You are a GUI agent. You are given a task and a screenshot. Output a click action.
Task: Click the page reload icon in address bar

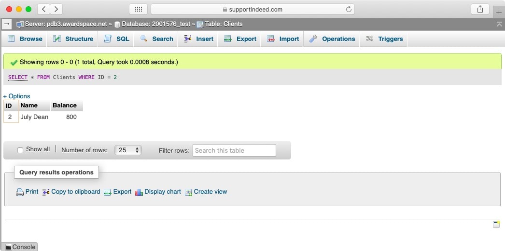pyautogui.click(x=349, y=9)
